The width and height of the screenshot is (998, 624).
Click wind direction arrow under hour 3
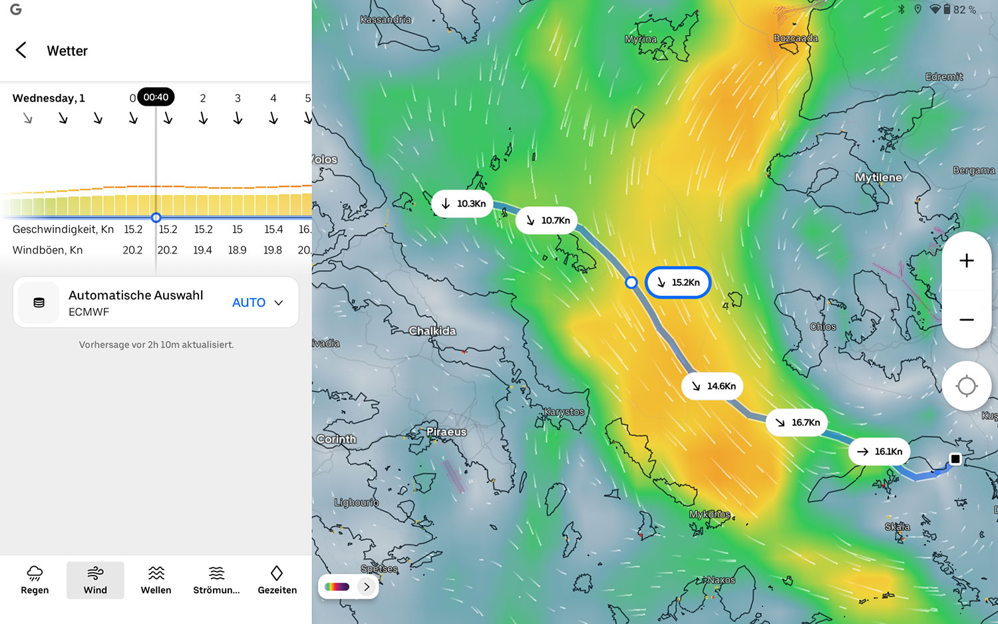(x=238, y=118)
